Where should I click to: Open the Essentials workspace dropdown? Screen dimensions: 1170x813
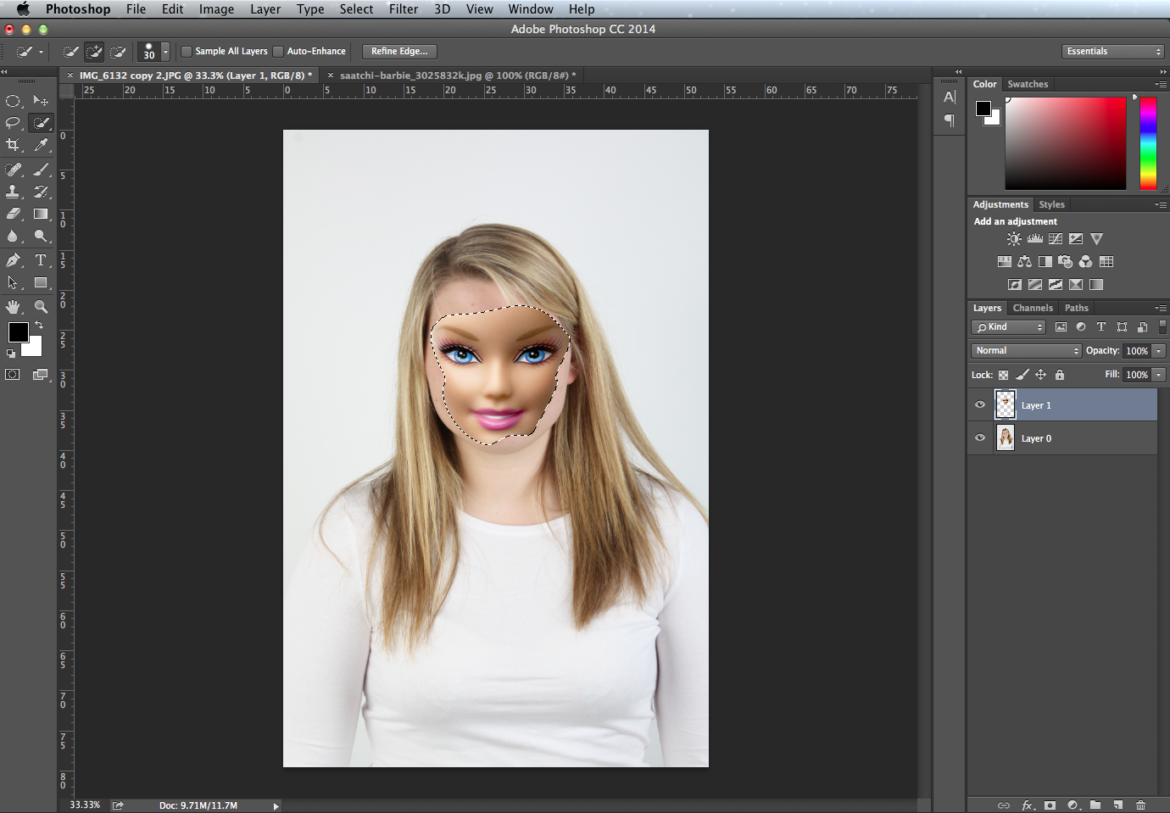coord(1112,52)
